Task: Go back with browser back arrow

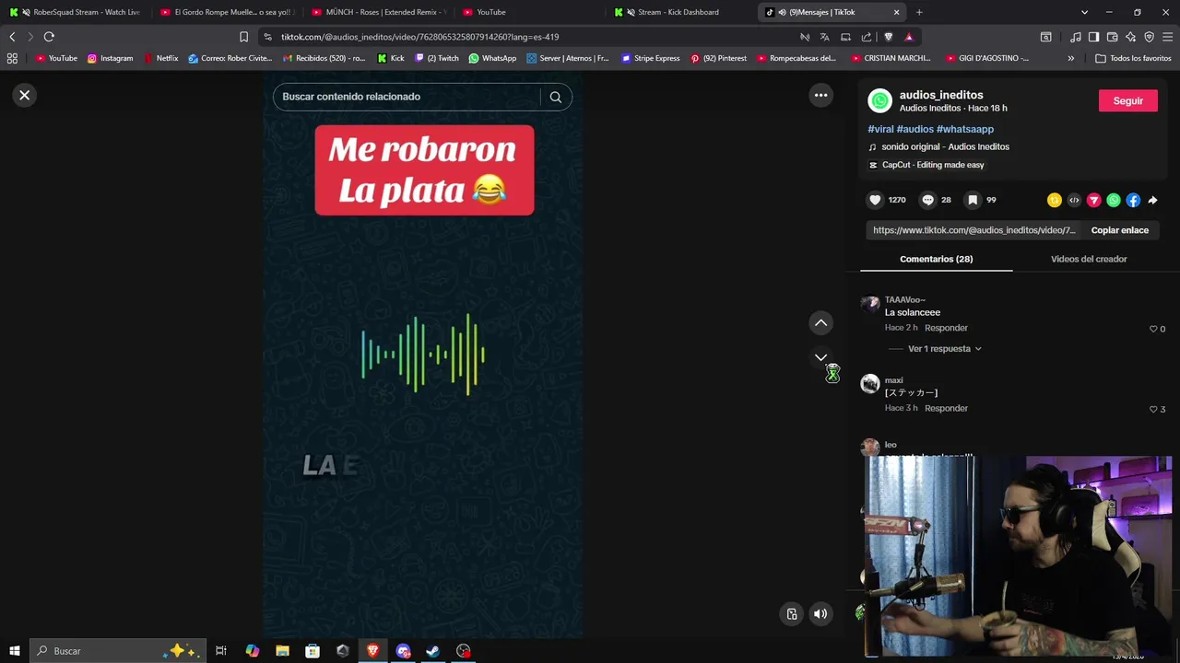Action: pyautogui.click(x=12, y=37)
